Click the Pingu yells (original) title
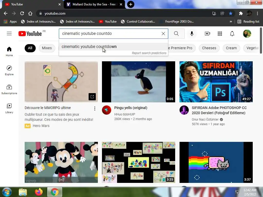263x197 pixels. 131,108
